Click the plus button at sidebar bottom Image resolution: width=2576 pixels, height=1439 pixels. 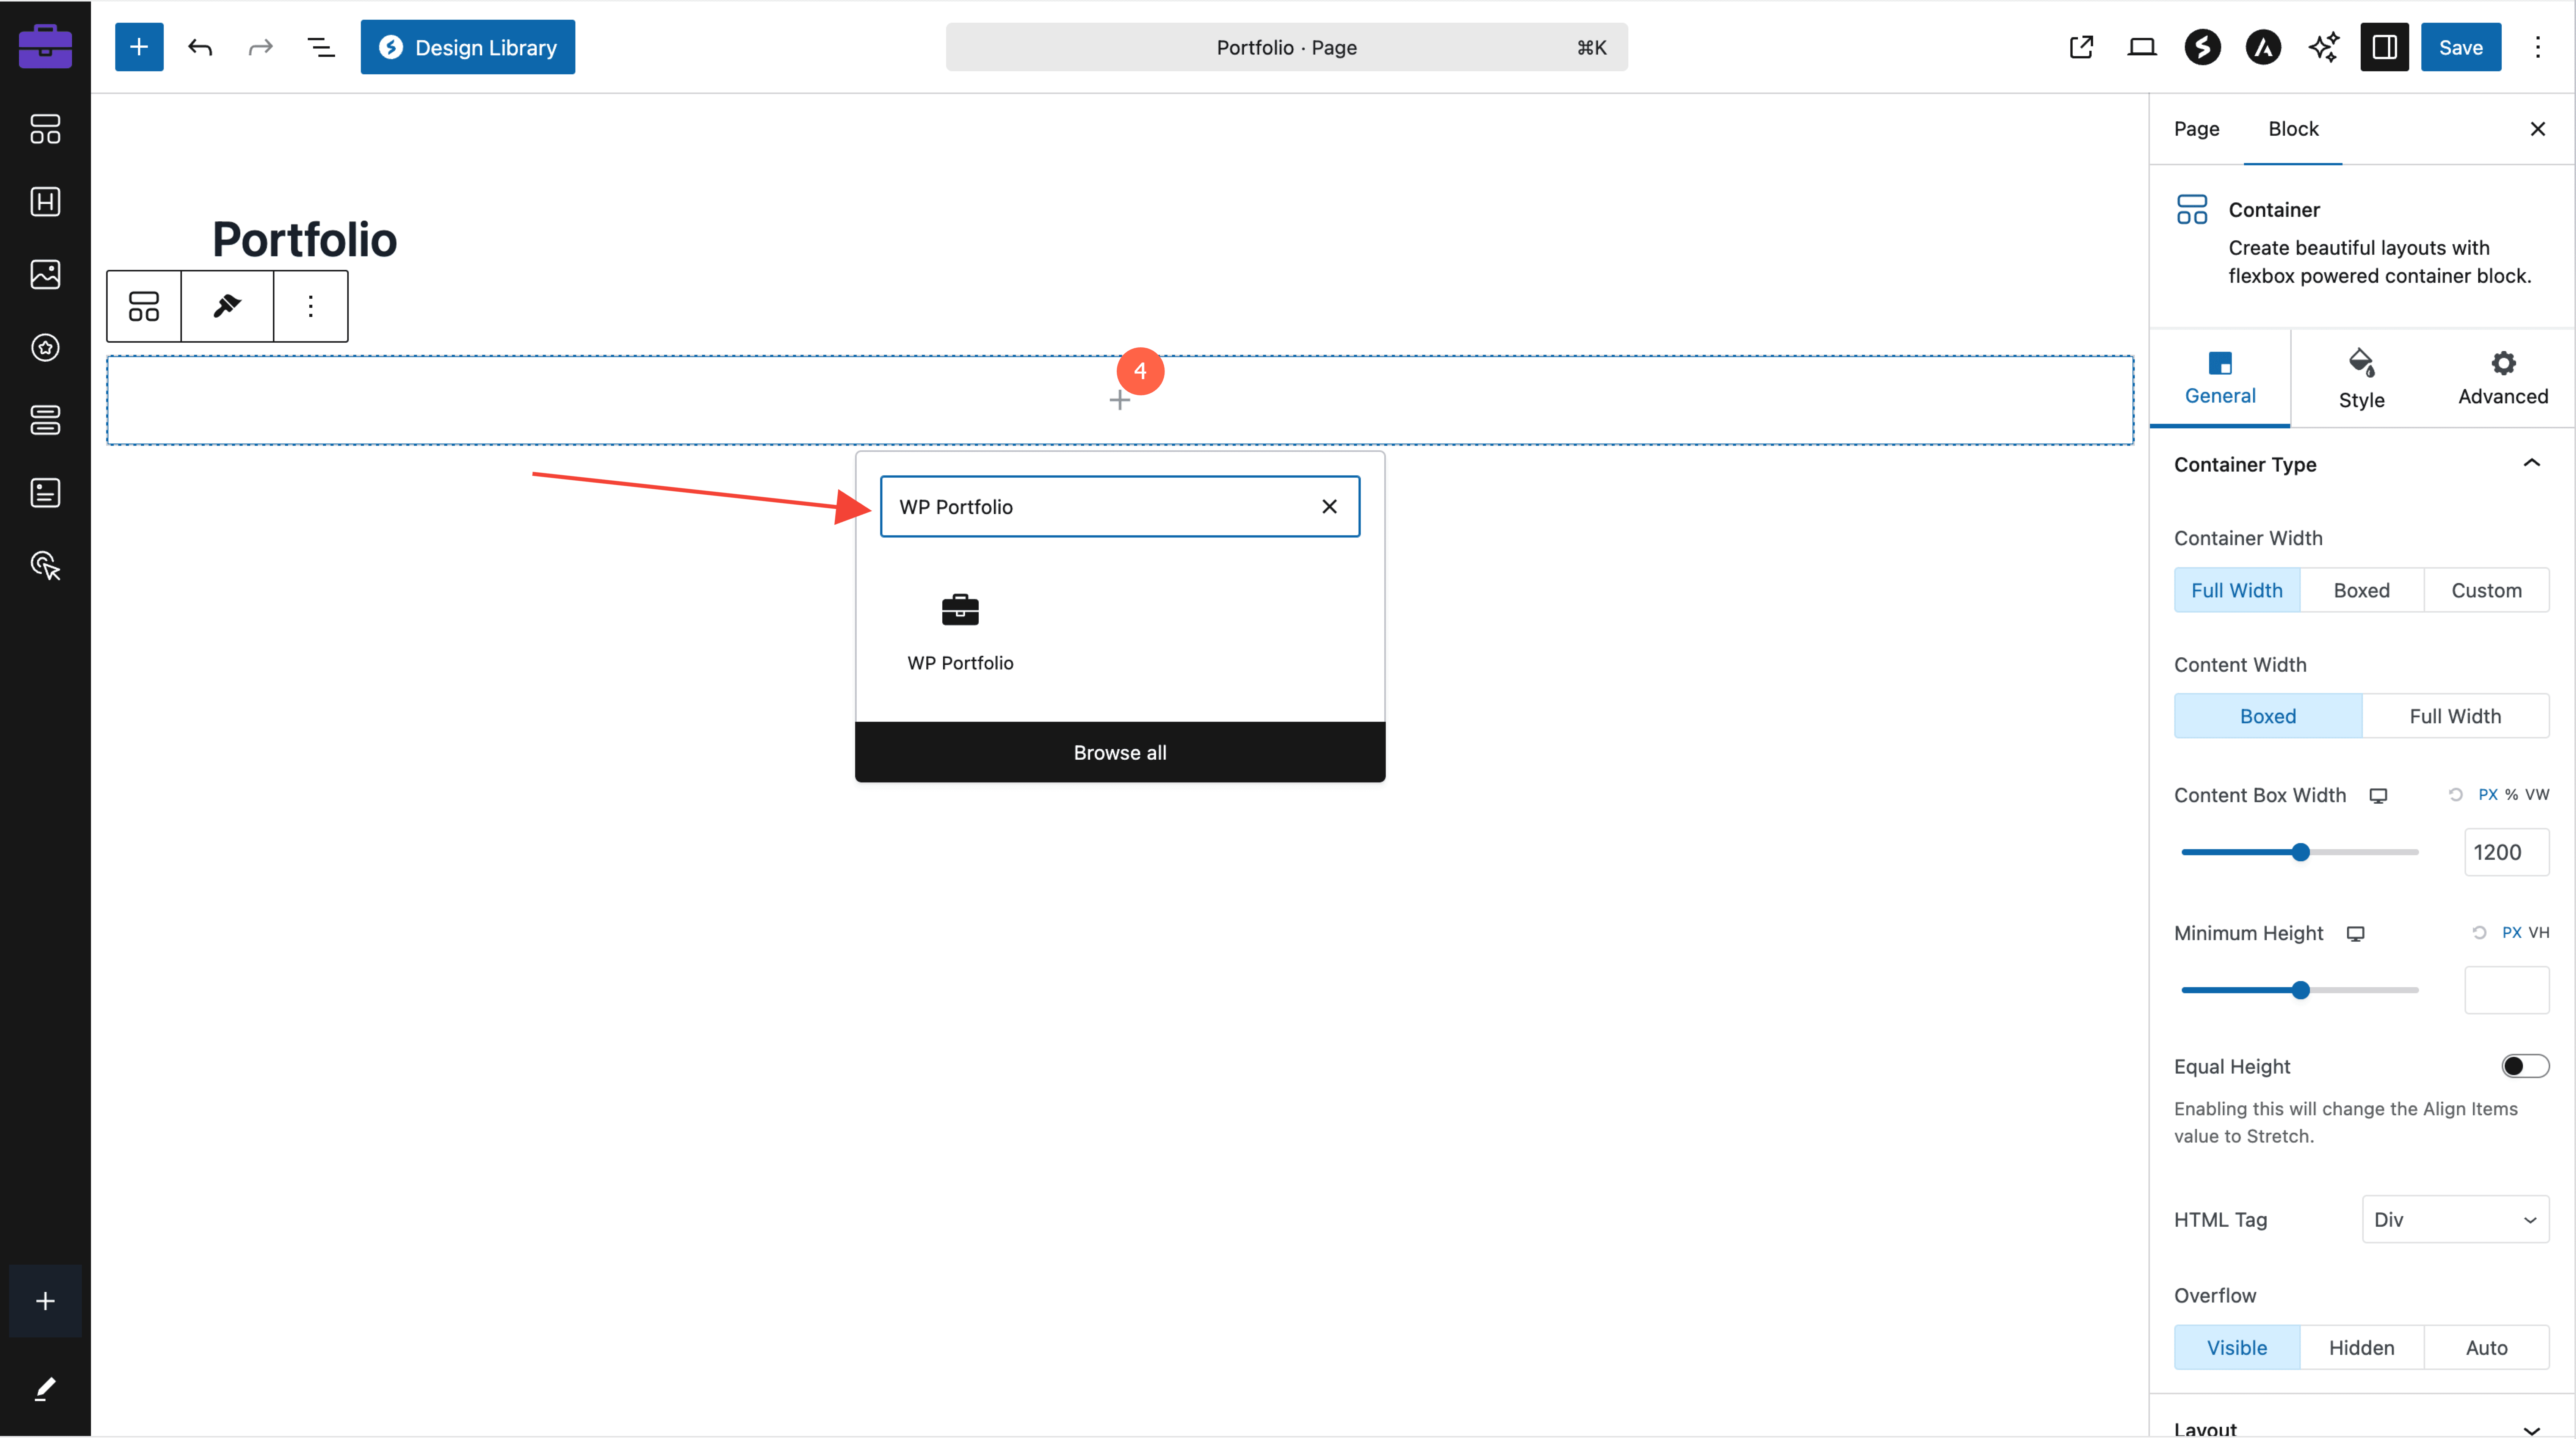point(45,1301)
